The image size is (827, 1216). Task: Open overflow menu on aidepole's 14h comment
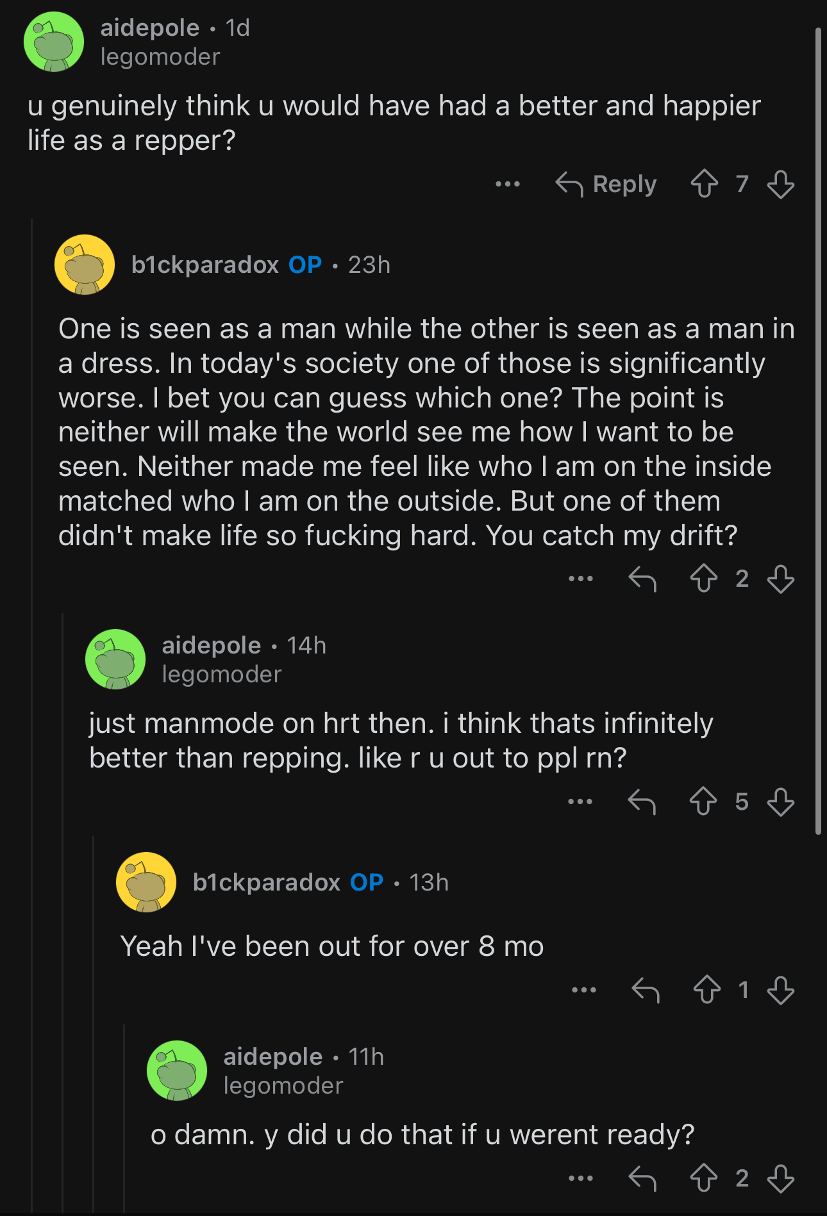point(580,801)
